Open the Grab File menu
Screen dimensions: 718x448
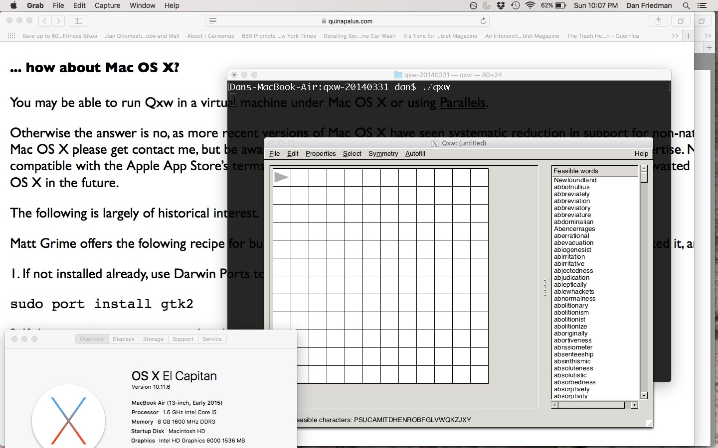58,5
